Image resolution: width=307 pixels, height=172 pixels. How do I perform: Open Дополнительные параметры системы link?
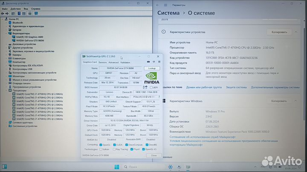[275, 87]
